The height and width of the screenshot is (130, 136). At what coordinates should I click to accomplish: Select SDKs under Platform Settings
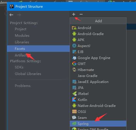tap(19, 67)
